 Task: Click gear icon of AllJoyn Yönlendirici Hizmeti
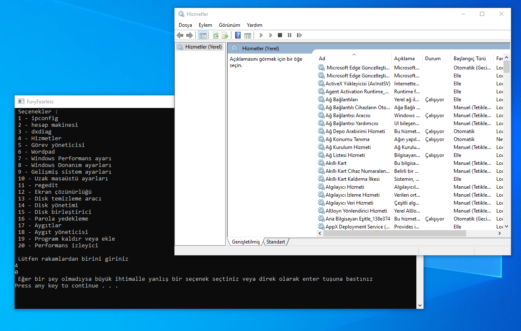click(321, 211)
